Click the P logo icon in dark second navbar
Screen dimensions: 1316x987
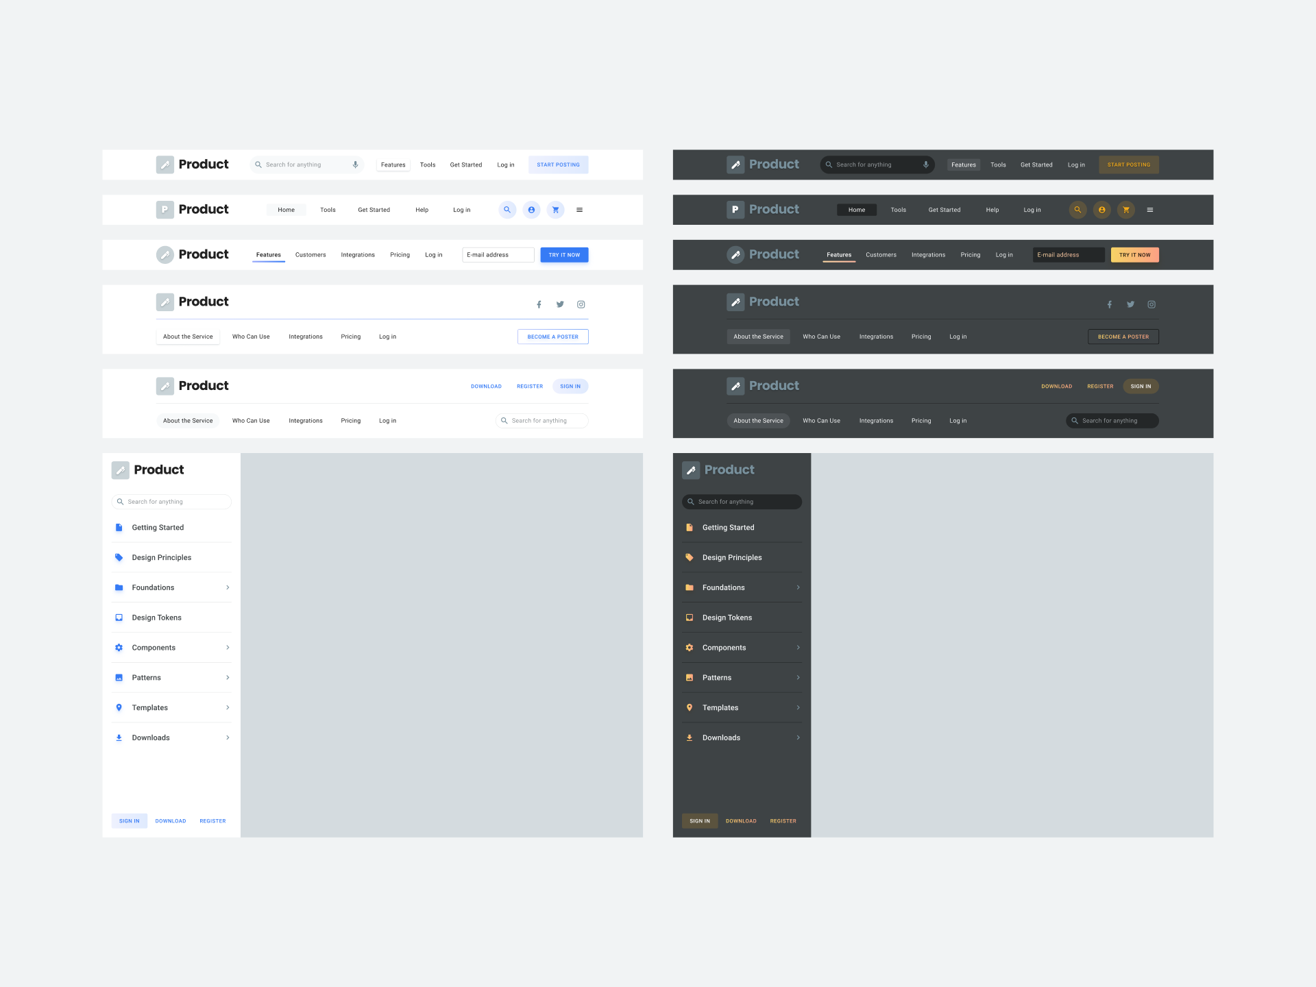tap(735, 210)
